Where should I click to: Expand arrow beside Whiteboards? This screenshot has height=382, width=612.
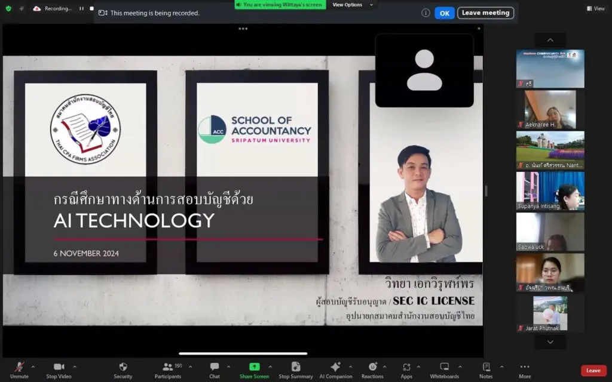pos(460,367)
